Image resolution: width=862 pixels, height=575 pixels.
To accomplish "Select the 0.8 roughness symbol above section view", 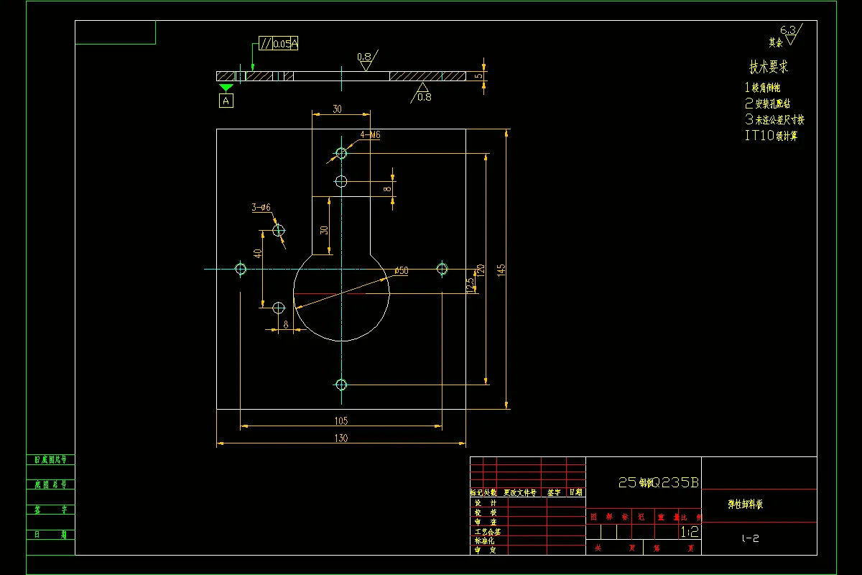I will pyautogui.click(x=366, y=60).
